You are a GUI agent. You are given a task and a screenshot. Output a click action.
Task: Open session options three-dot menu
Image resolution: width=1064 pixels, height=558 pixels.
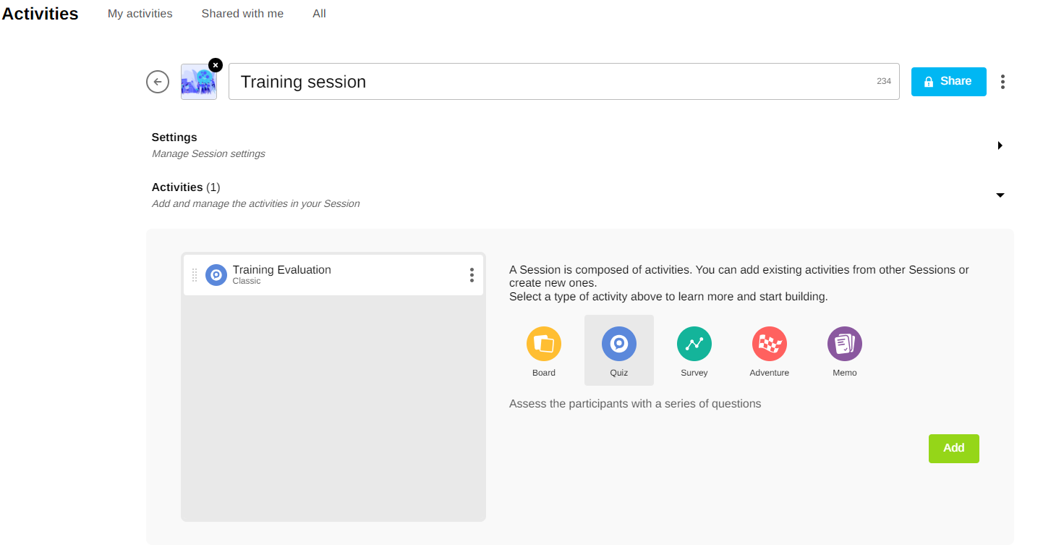pyautogui.click(x=1002, y=82)
